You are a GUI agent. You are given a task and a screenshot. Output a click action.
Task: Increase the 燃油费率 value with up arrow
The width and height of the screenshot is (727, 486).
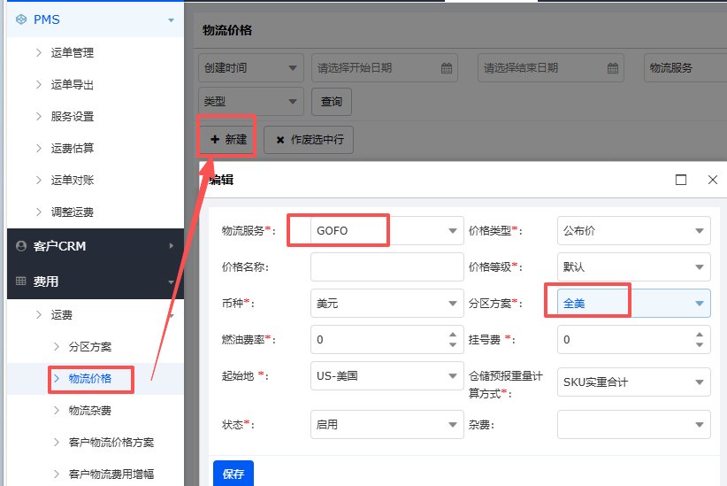[x=453, y=334]
